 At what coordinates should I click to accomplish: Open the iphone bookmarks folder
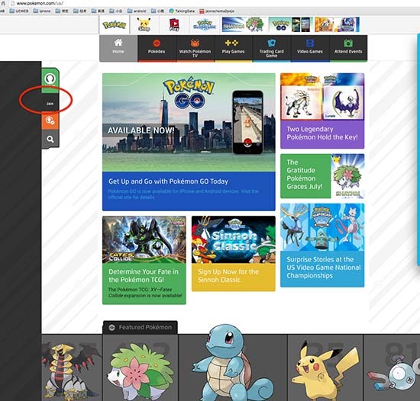point(42,11)
